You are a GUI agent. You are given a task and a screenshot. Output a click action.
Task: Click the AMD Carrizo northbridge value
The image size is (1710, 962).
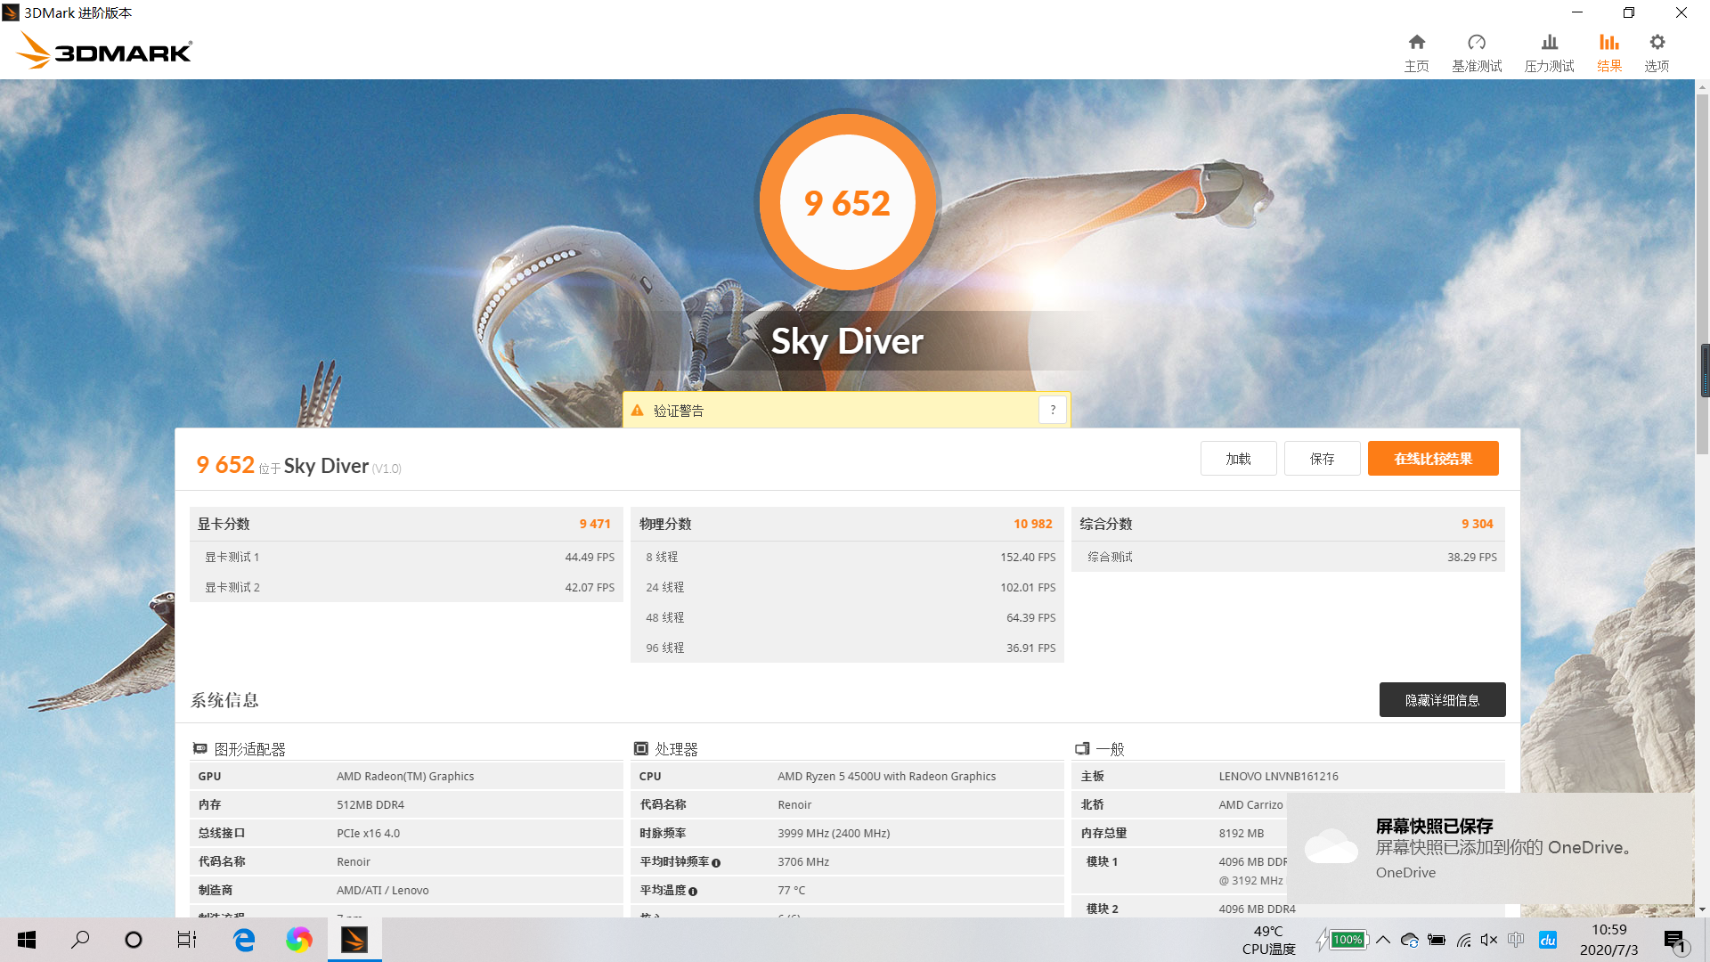click(1250, 804)
